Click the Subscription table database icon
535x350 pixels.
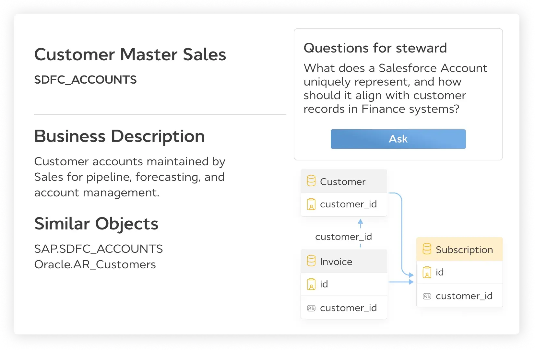coord(427,249)
